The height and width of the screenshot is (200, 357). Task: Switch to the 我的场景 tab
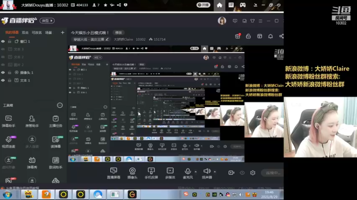(x=12, y=32)
